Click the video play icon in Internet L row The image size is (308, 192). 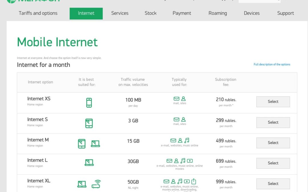(190, 161)
